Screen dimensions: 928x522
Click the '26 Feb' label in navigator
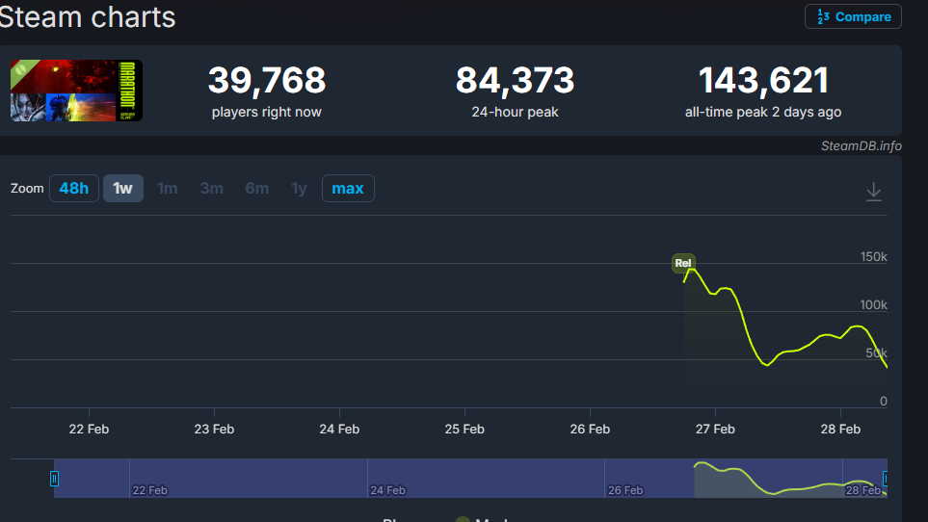pos(625,490)
